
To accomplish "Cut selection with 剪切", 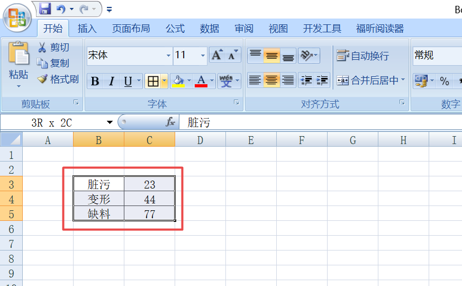I will coord(53,47).
